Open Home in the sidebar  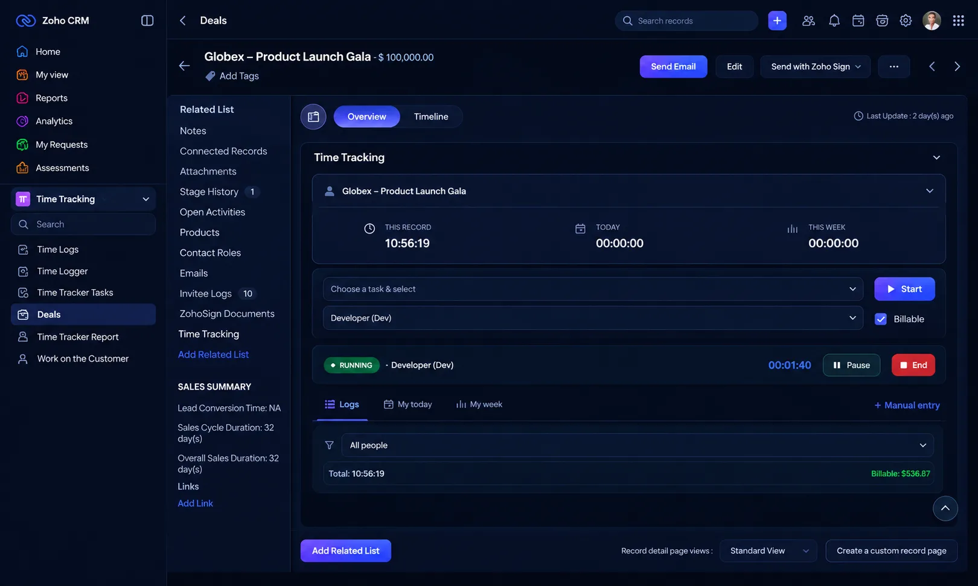pos(48,52)
